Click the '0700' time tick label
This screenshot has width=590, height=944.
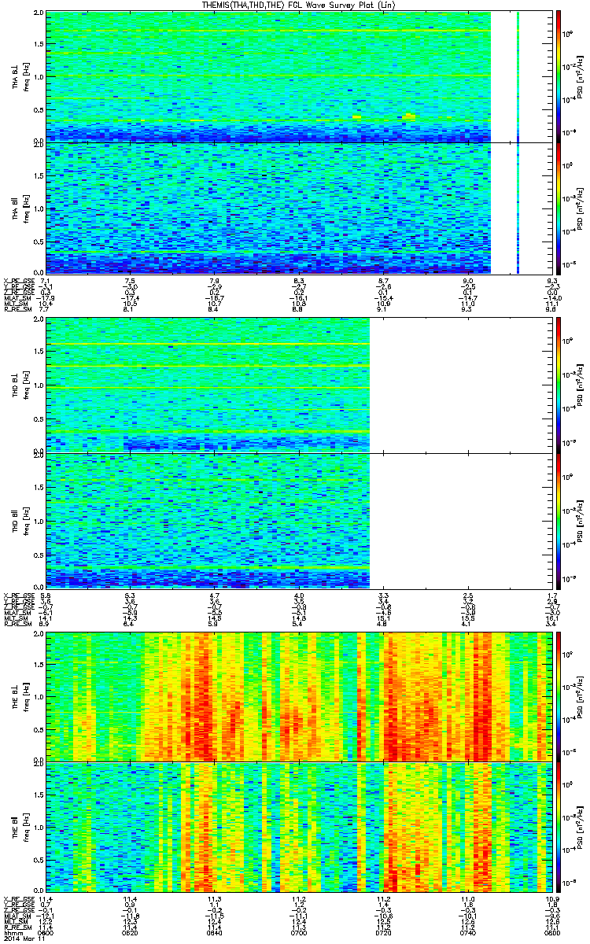[299, 932]
